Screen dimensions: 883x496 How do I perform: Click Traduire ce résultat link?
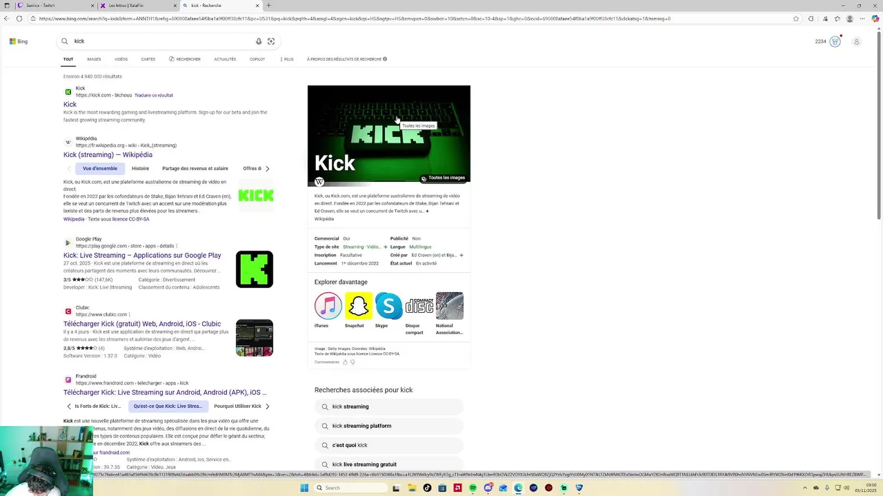[x=154, y=95]
